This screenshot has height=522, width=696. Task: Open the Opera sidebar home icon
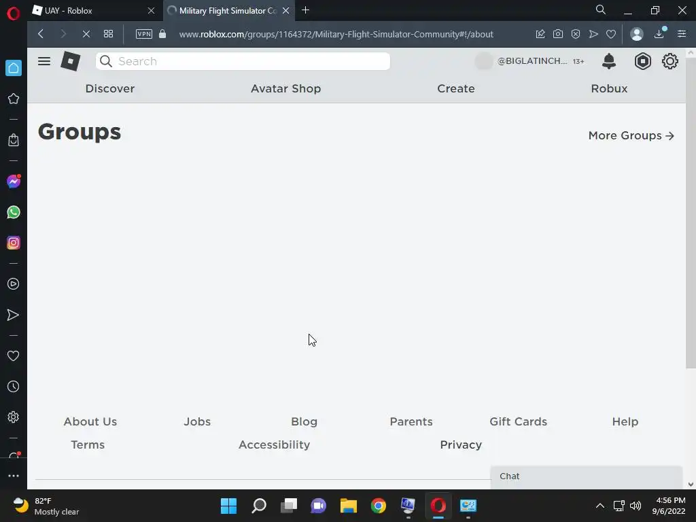point(14,68)
